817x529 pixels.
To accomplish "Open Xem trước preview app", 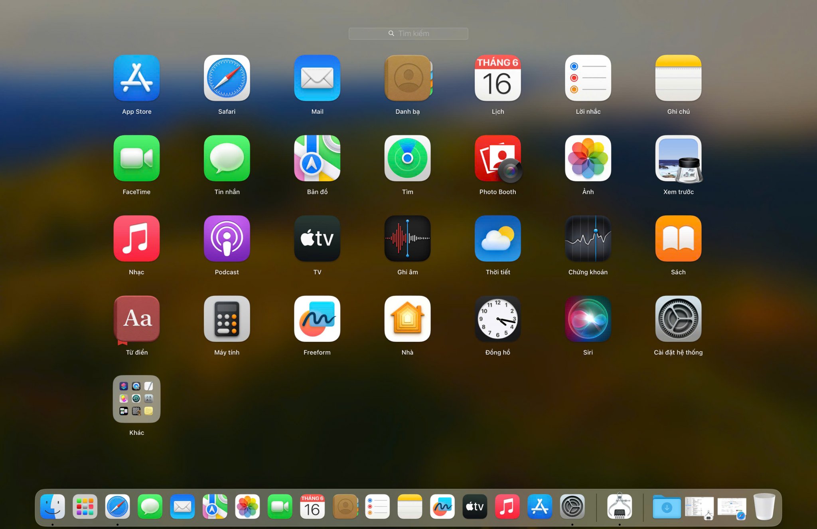I will (678, 159).
